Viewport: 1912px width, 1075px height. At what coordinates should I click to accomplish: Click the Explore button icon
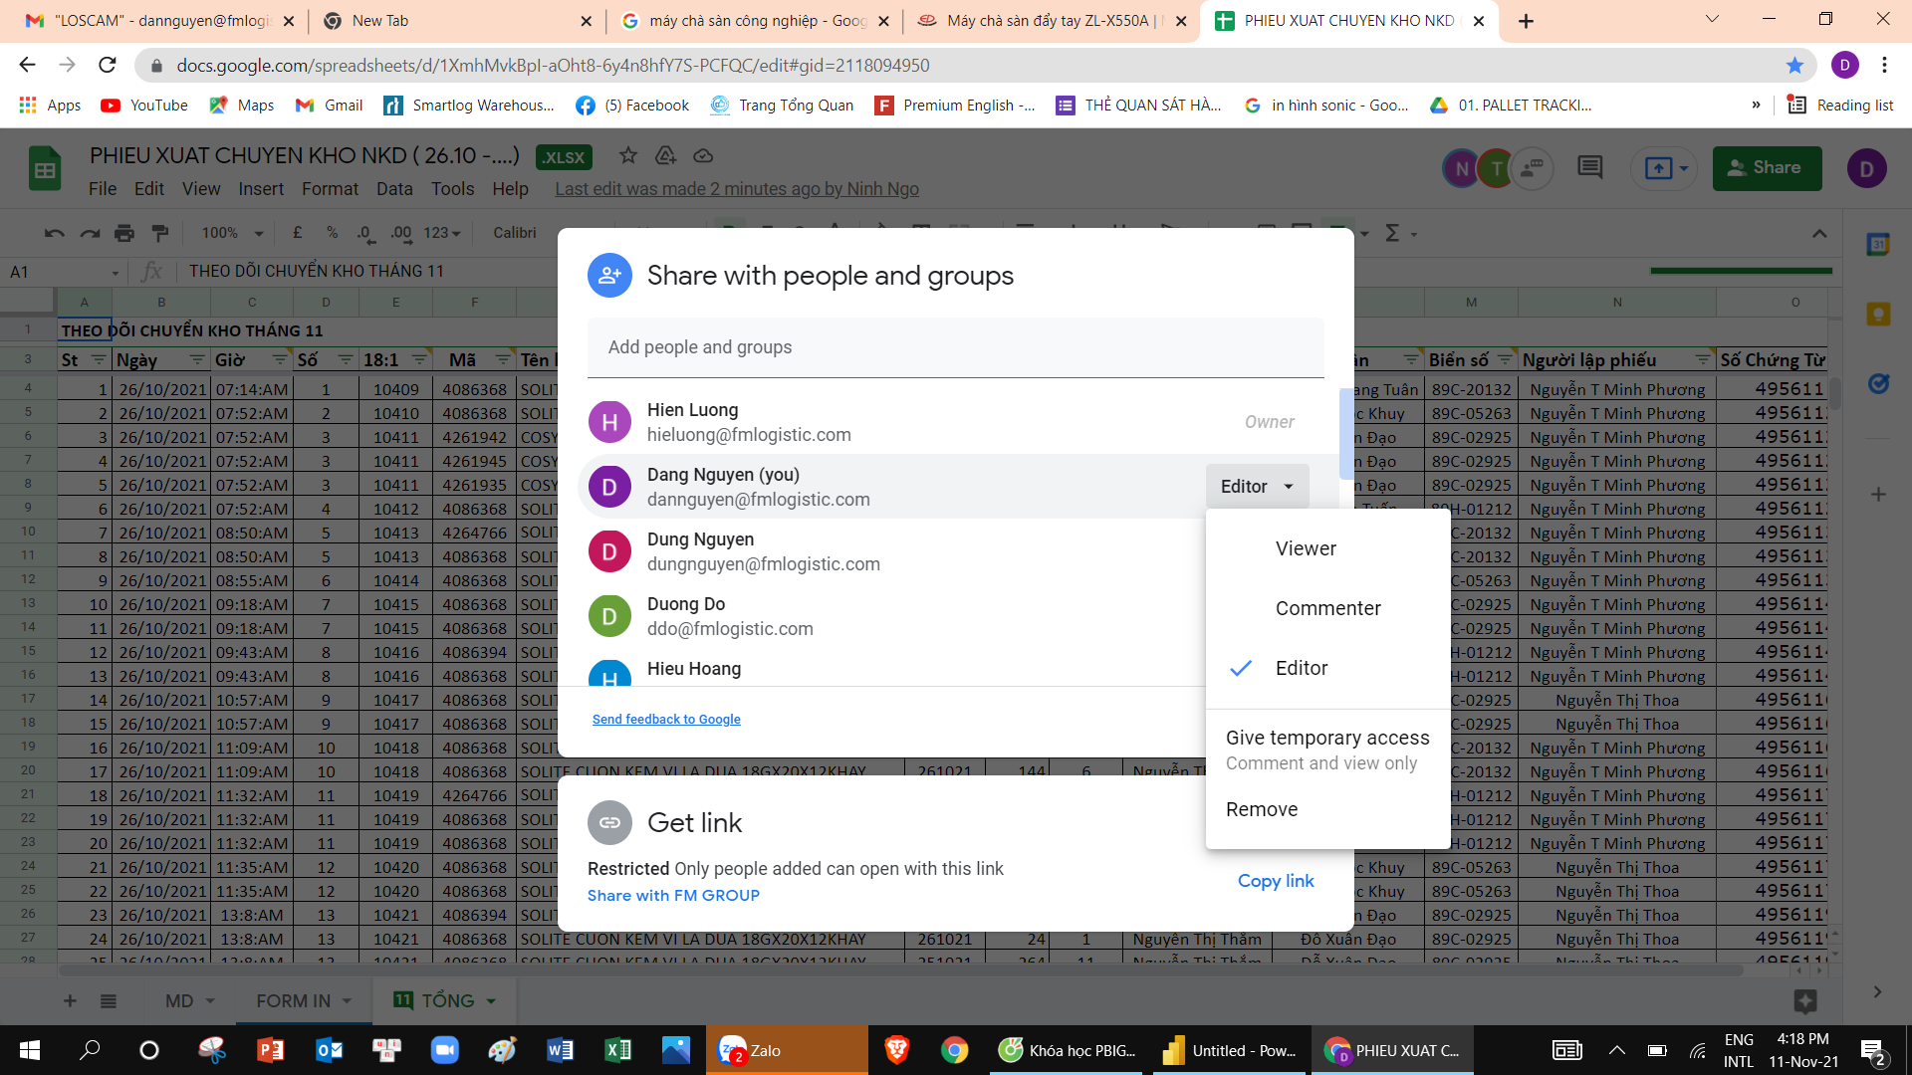pos(1804,1000)
